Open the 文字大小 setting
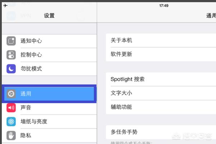This screenshot has height=144, width=216. click(121, 93)
